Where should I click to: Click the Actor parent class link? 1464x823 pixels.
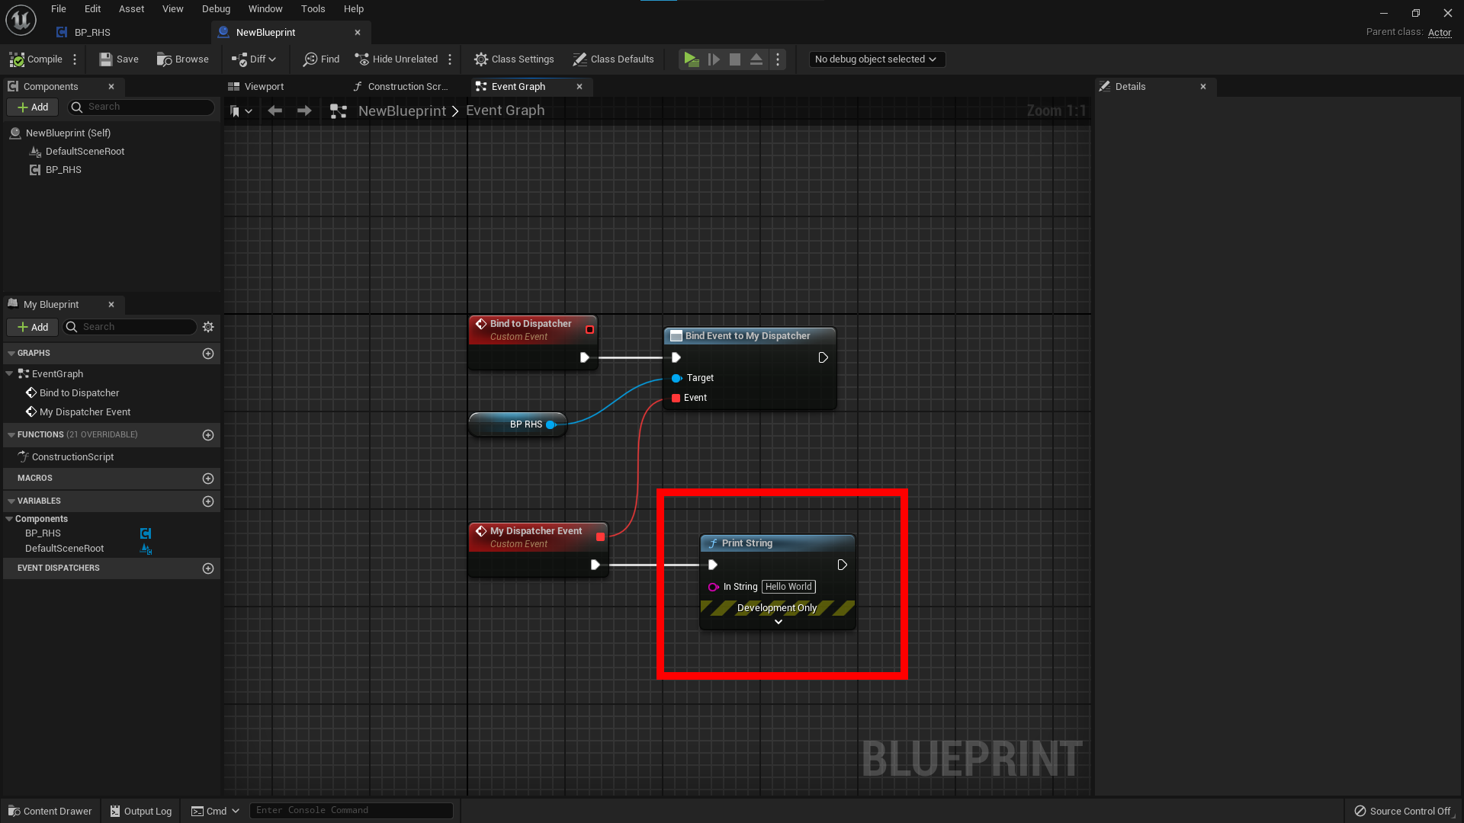click(1439, 33)
